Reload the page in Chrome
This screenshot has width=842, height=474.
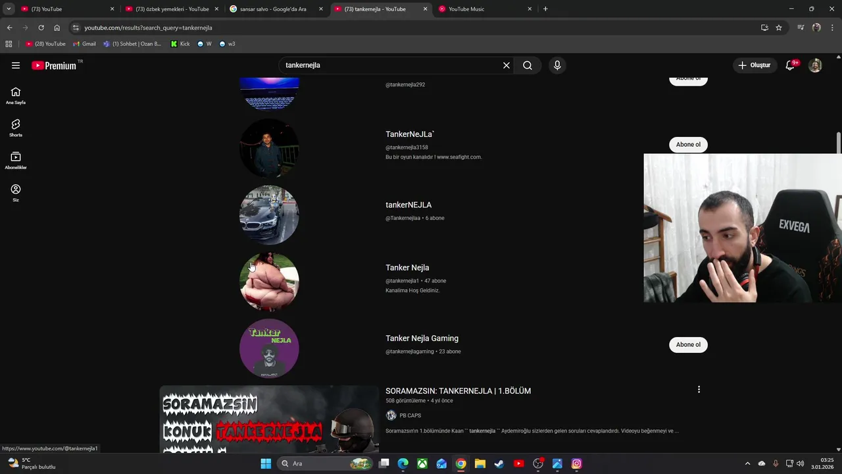point(41,28)
